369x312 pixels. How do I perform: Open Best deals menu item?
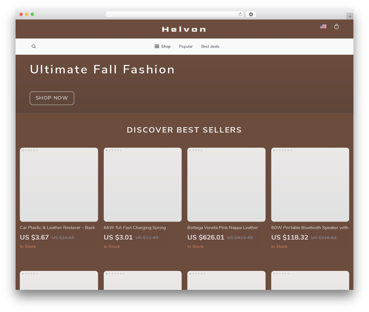(x=210, y=46)
